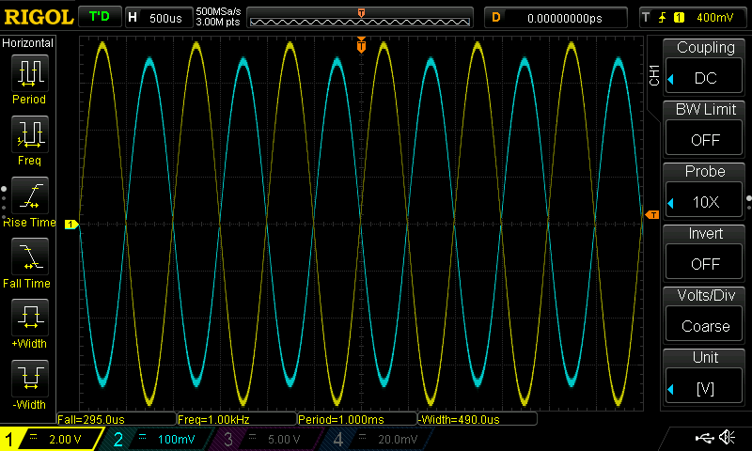Click the USB connection status icon
The width and height of the screenshot is (752, 451).
coord(704,438)
